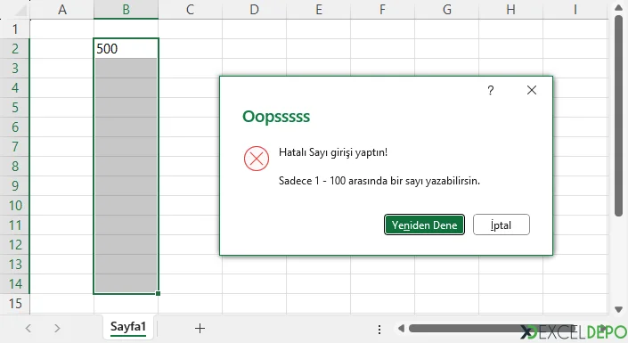The image size is (628, 343).
Task: Click the İptal button
Action: [x=501, y=225]
